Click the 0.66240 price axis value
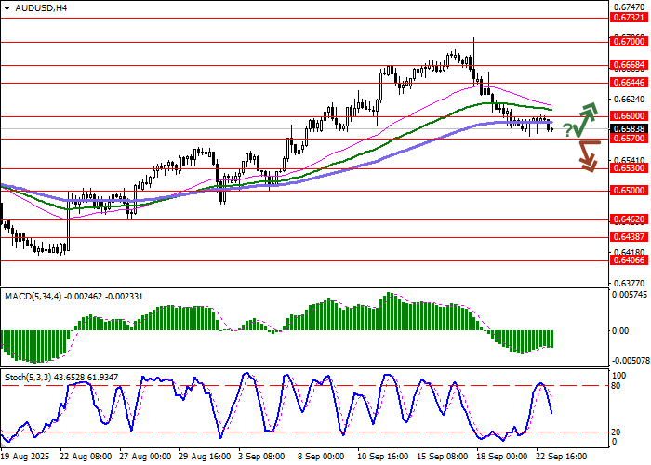 [630, 100]
